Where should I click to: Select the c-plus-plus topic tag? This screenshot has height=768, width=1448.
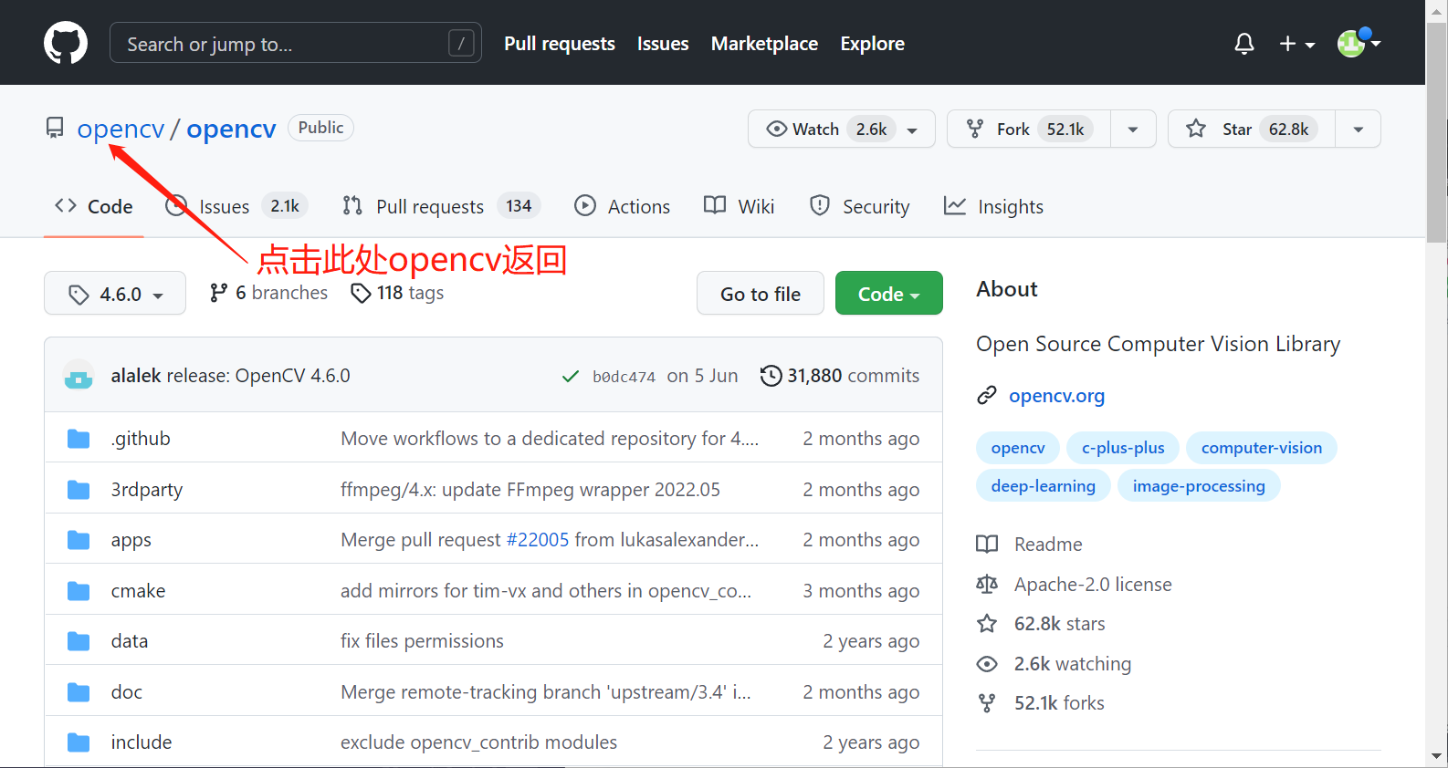pos(1123,448)
